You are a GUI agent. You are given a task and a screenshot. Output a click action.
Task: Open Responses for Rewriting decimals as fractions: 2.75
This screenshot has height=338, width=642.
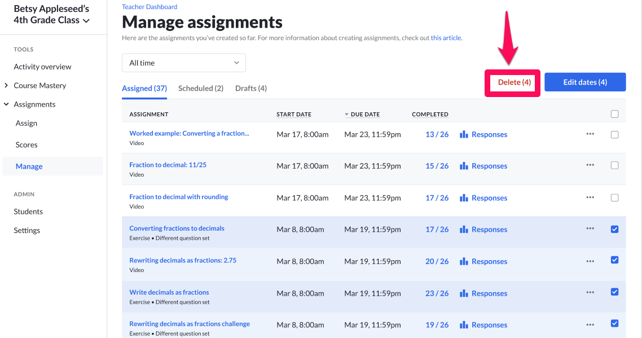[x=489, y=261]
